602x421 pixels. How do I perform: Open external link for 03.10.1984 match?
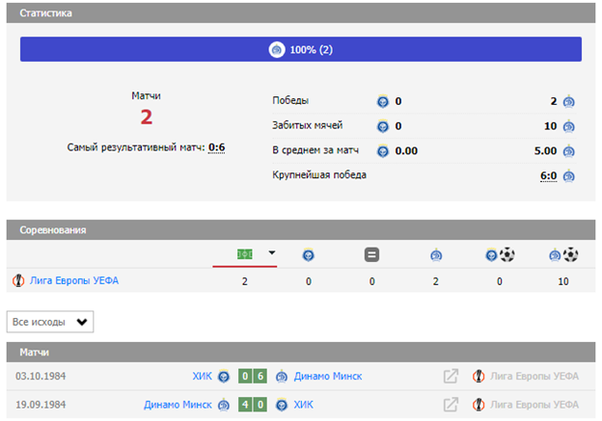coord(450,377)
